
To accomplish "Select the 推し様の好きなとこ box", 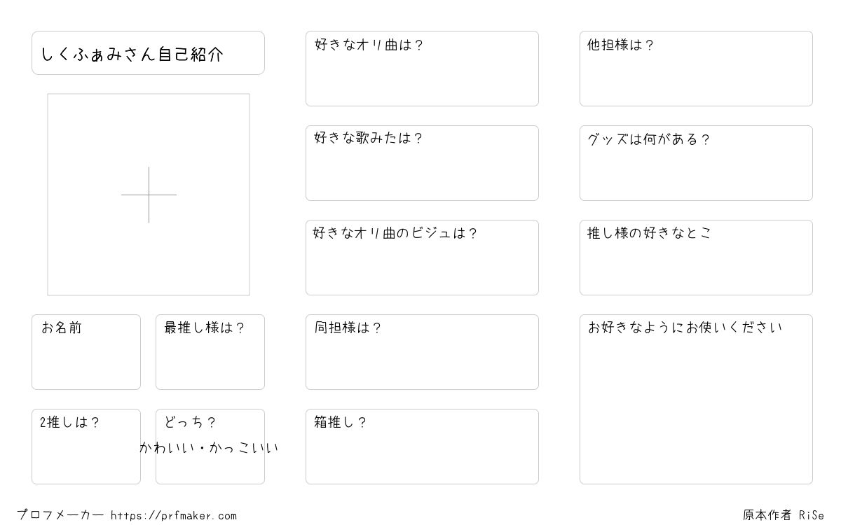I will pyautogui.click(x=696, y=258).
